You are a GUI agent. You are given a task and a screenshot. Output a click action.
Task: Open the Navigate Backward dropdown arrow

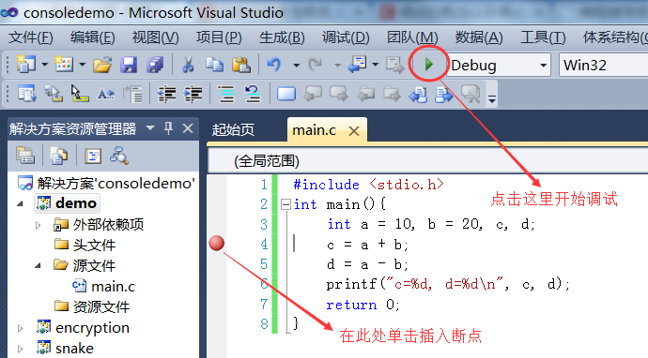tap(376, 65)
